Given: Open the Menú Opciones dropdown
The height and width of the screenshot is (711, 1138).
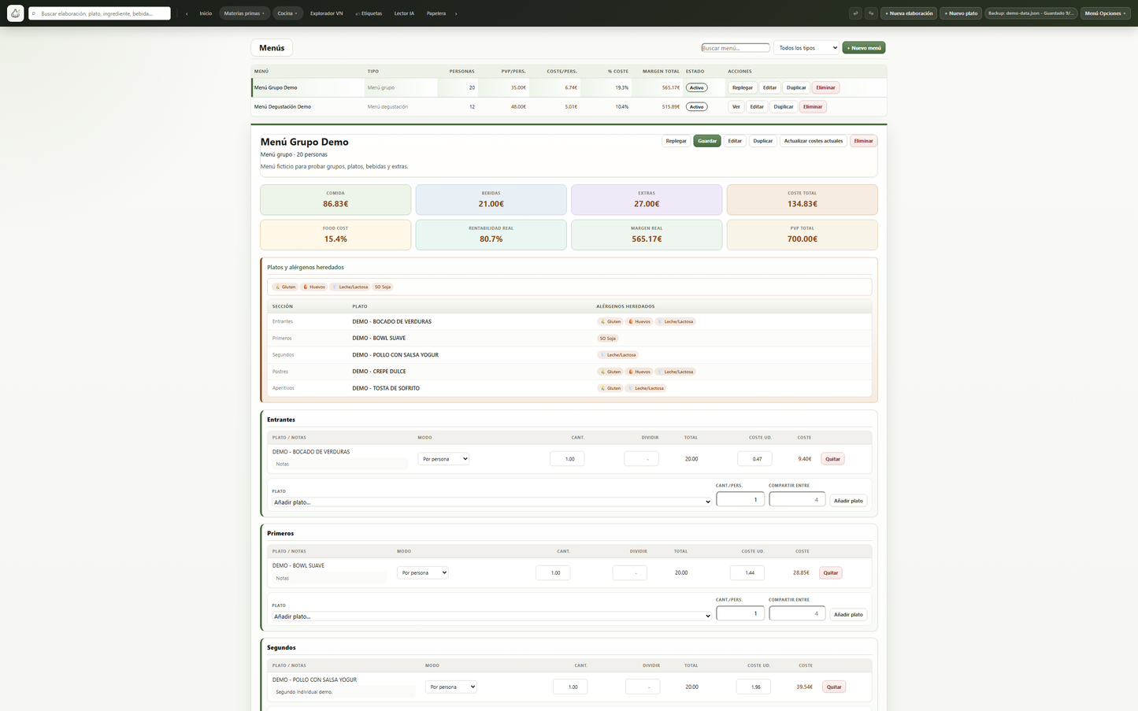Looking at the screenshot, I should [1105, 13].
